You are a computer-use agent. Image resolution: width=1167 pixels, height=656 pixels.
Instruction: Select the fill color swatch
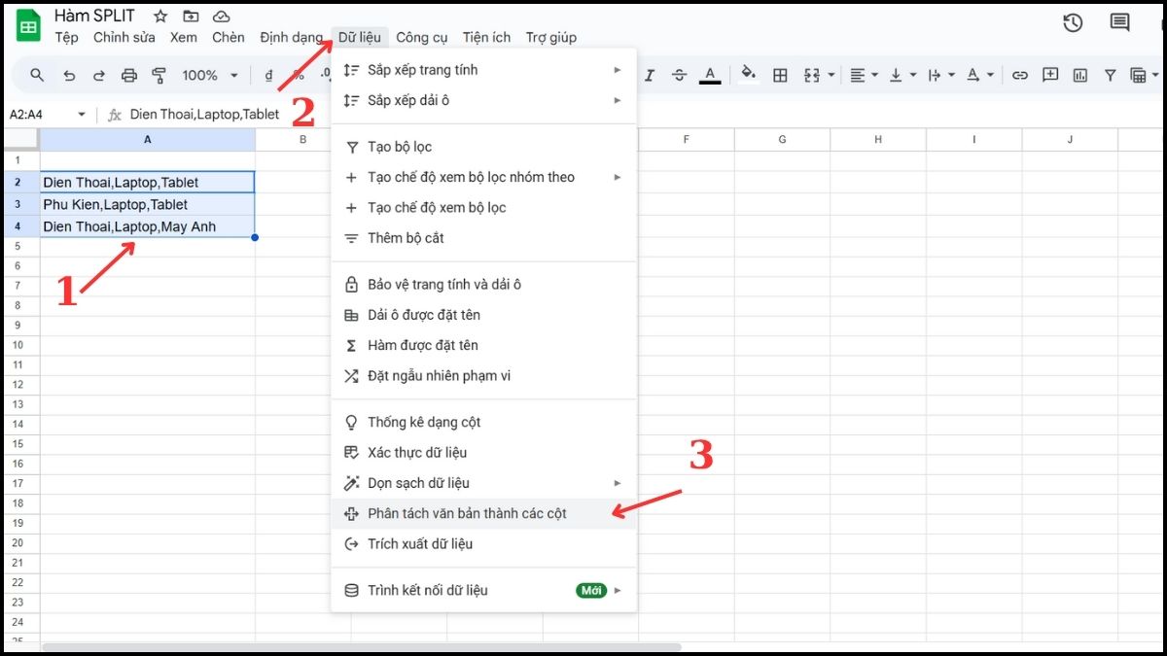pyautogui.click(x=747, y=75)
